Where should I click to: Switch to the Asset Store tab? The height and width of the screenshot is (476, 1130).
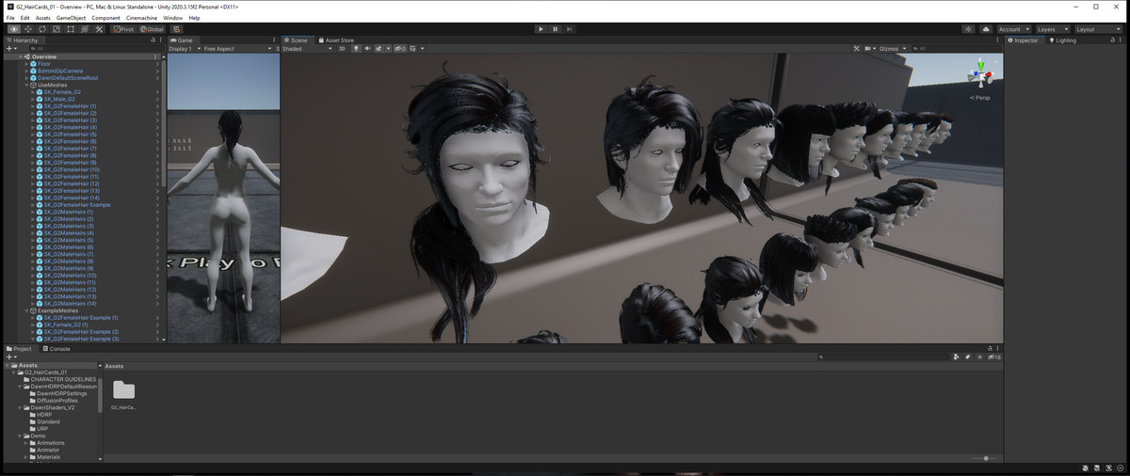(336, 40)
